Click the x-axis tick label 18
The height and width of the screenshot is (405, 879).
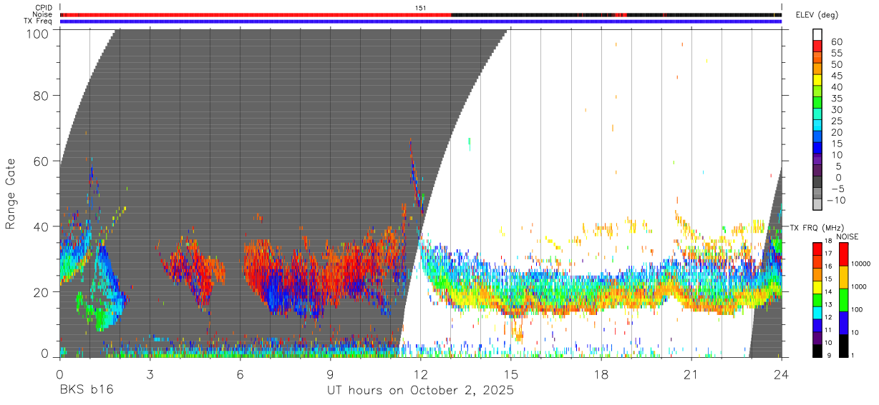click(x=601, y=374)
